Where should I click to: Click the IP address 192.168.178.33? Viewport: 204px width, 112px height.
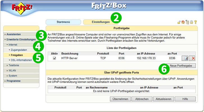[146, 58]
